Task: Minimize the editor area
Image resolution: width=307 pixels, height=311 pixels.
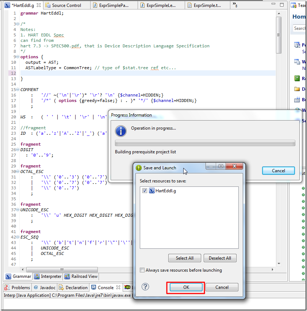Action: [273, 4]
